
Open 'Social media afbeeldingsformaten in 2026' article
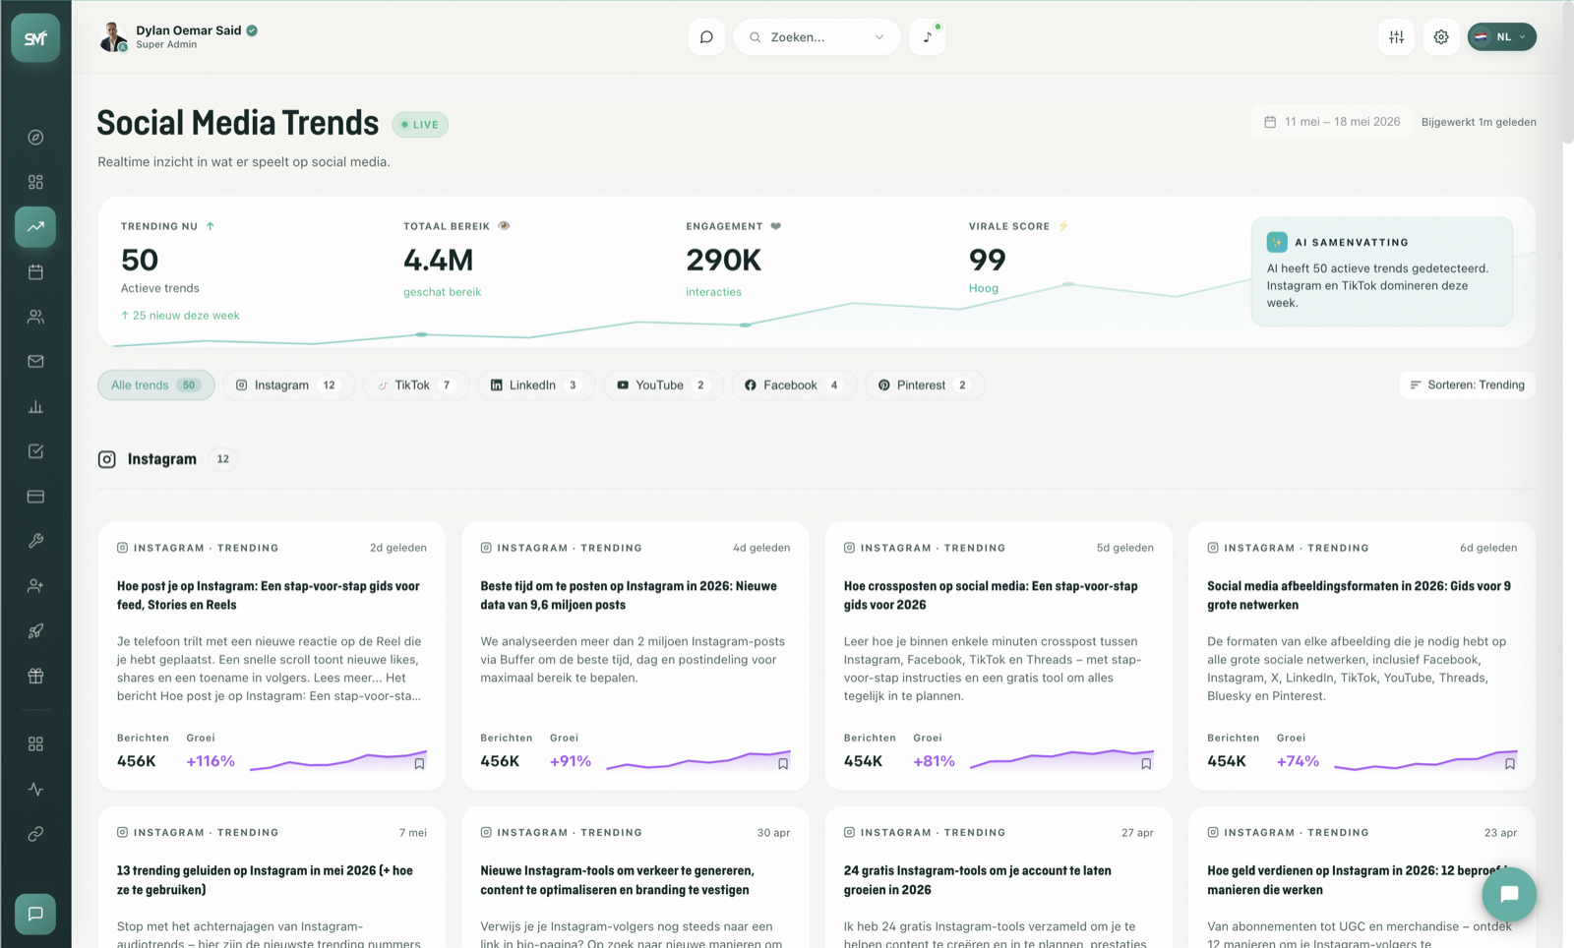click(1359, 595)
